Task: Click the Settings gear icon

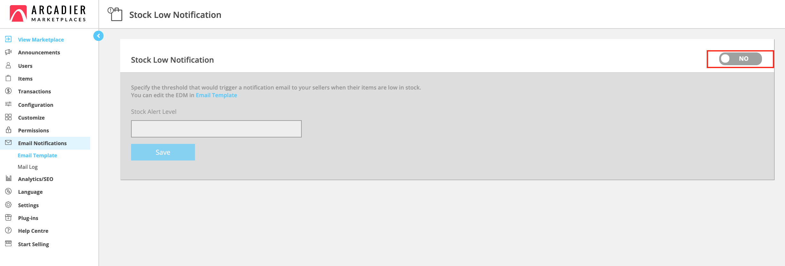Action: pyautogui.click(x=8, y=205)
